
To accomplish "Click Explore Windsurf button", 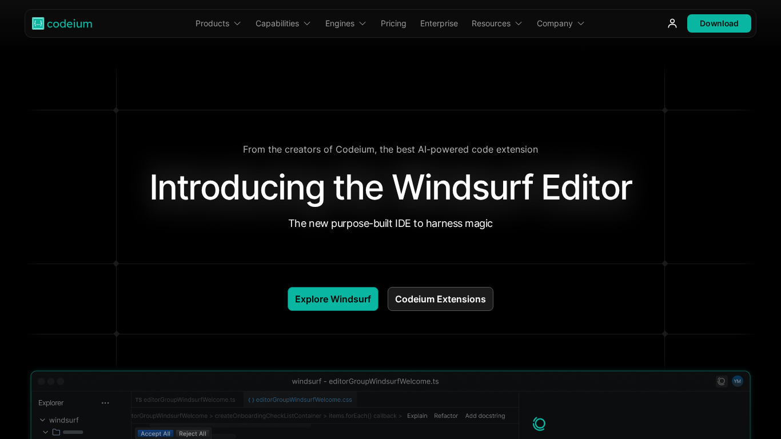I will pos(333,299).
